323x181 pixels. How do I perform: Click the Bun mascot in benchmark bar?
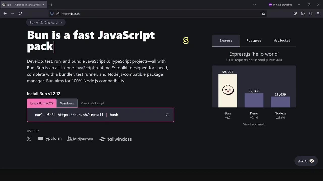point(228,90)
